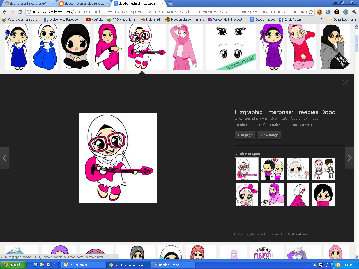Switch to PC Performer in taskbar
This screenshot has width=359, height=269.
pos(83,265)
